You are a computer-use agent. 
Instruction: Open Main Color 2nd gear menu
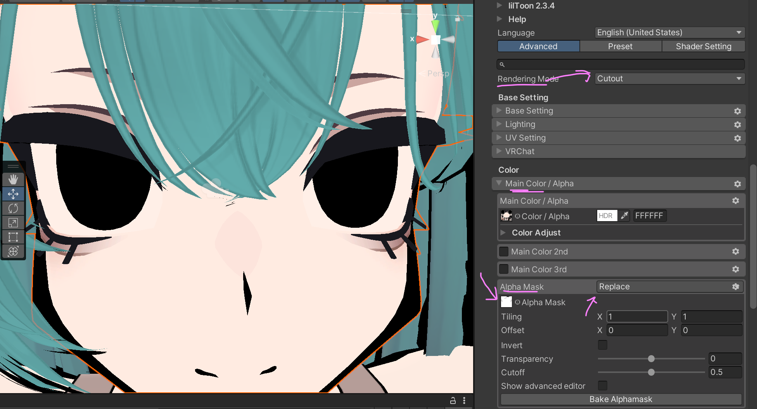pos(735,251)
